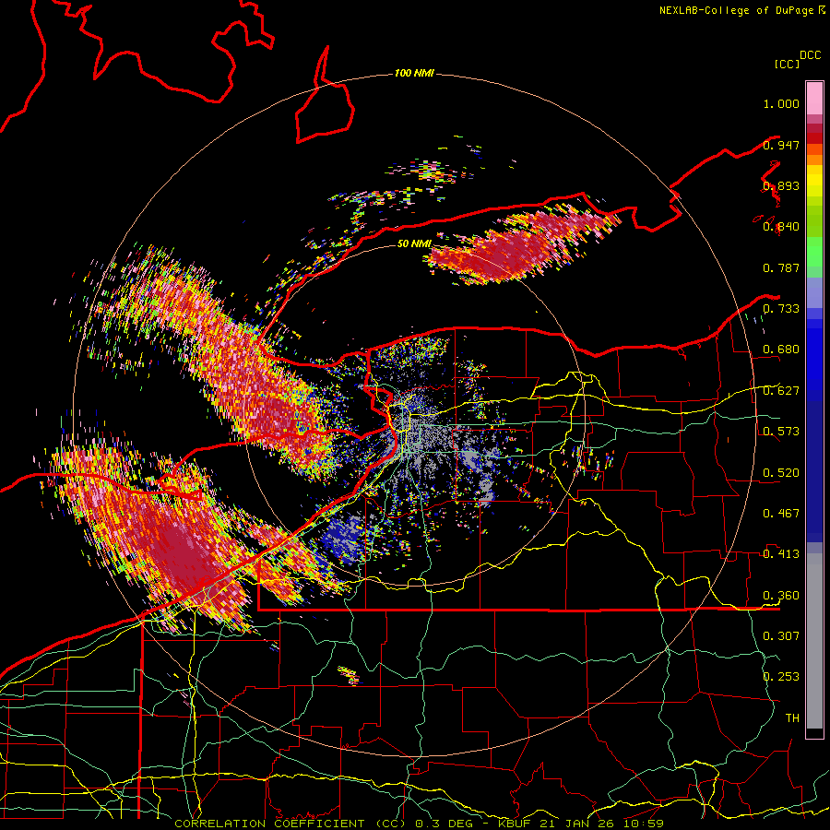Pick the orange color bar segment

(814, 160)
